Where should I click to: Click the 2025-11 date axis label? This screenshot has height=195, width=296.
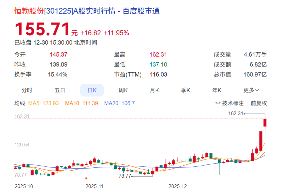(94, 186)
